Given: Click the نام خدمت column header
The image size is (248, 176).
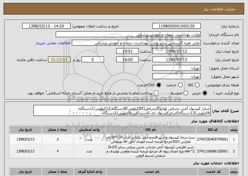Looking at the screenshot, I should click(x=152, y=172).
